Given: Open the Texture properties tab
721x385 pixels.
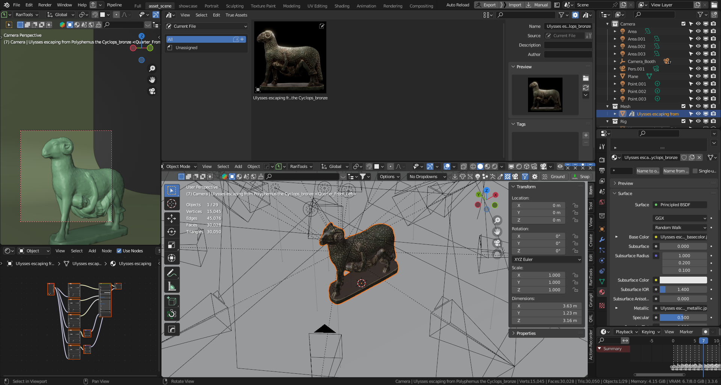Looking at the screenshot, I should point(602,306).
